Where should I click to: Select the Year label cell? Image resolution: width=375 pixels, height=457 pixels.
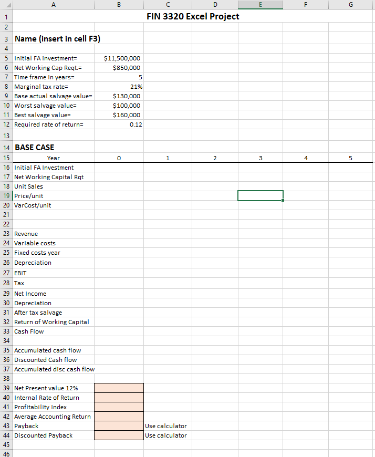[54, 158]
